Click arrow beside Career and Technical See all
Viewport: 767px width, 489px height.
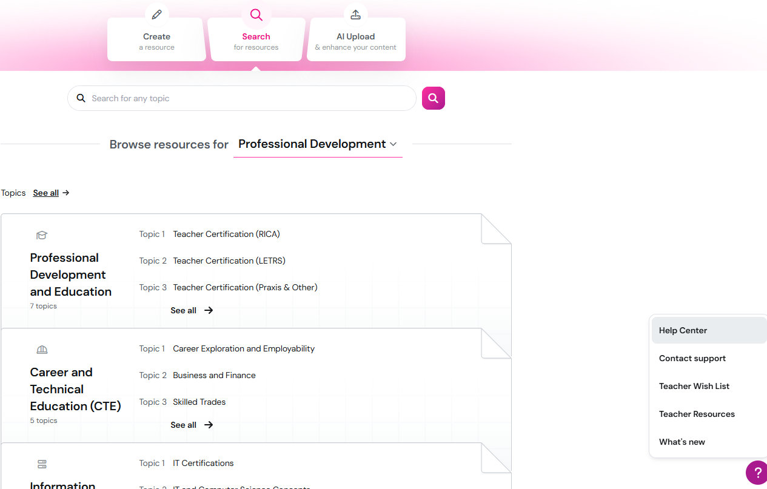pyautogui.click(x=209, y=425)
